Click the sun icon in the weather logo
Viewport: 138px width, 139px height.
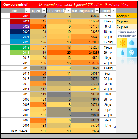[122, 43]
